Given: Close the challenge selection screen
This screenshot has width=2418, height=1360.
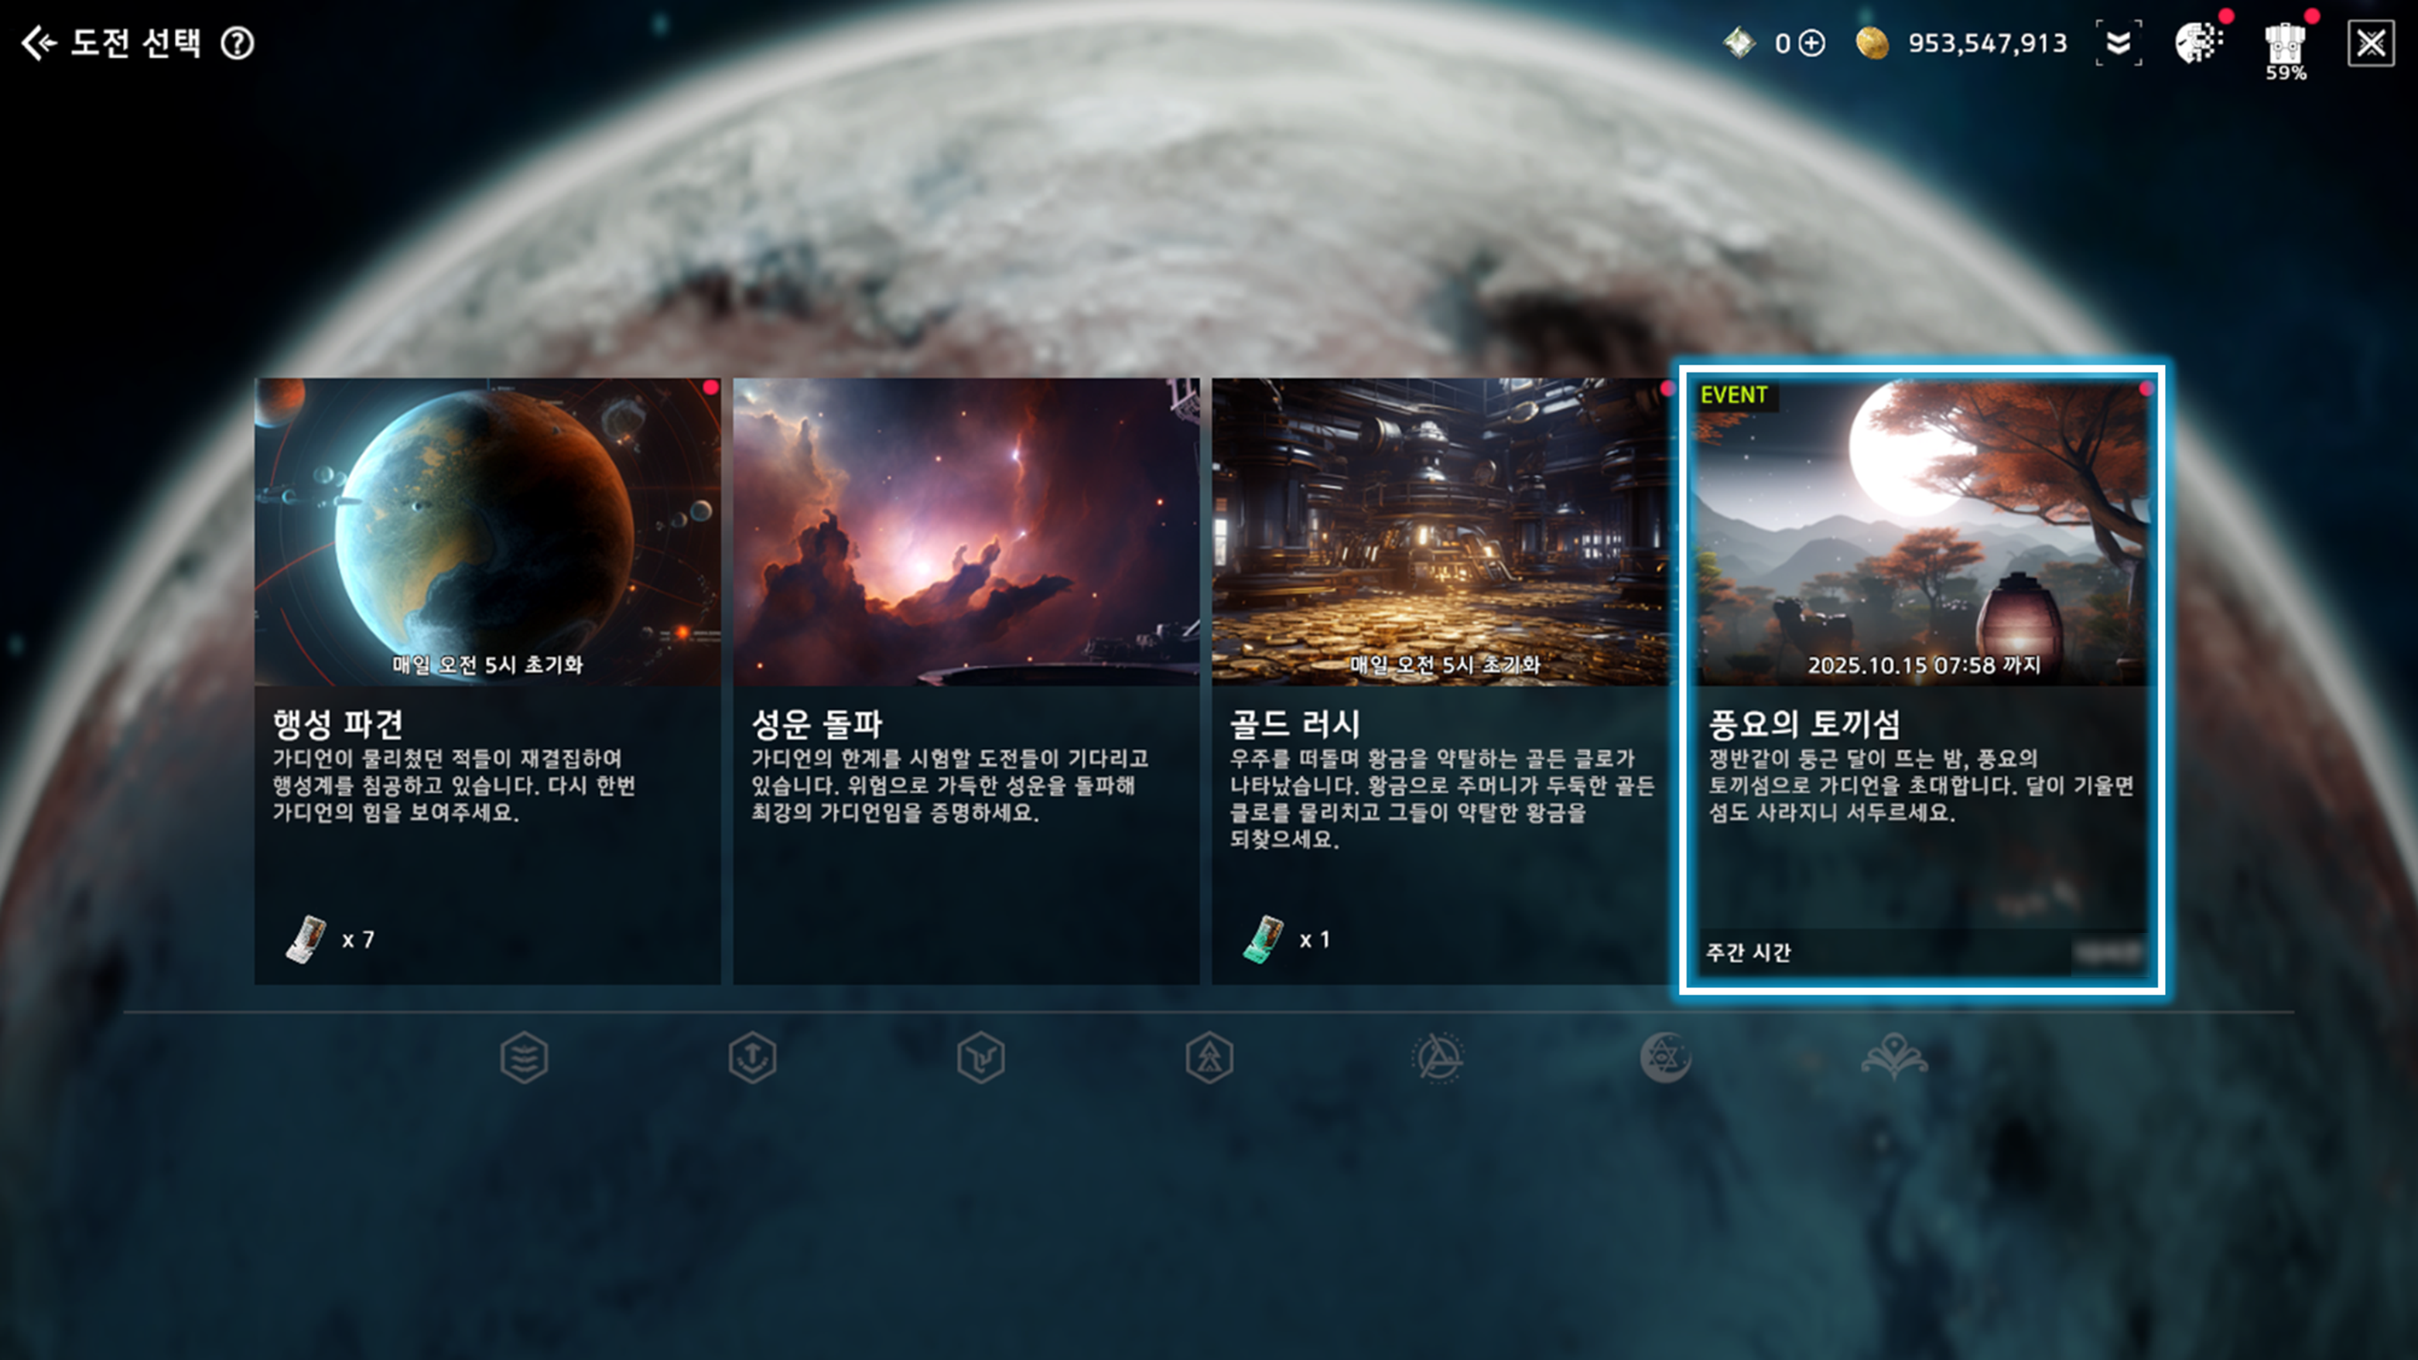Looking at the screenshot, I should (2371, 43).
